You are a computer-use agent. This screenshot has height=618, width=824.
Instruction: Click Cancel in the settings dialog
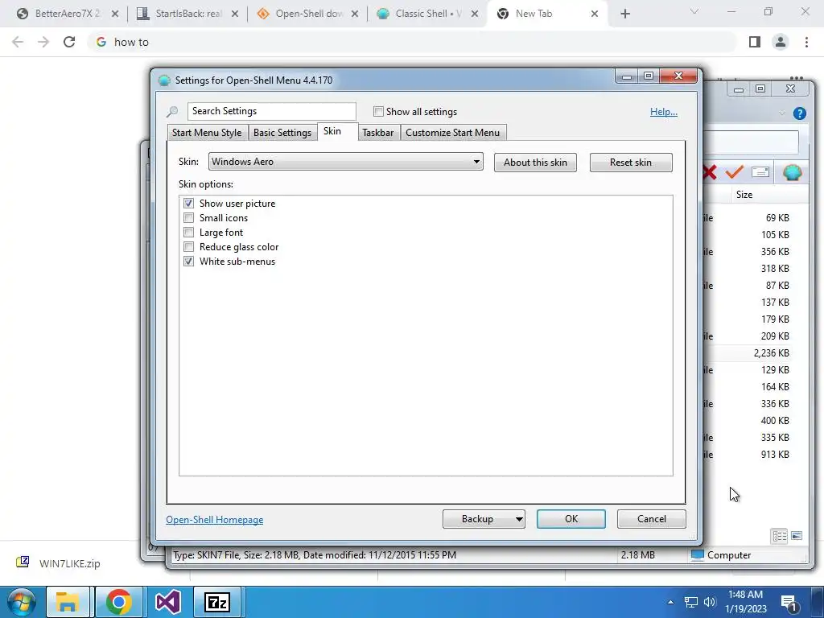coord(652,519)
